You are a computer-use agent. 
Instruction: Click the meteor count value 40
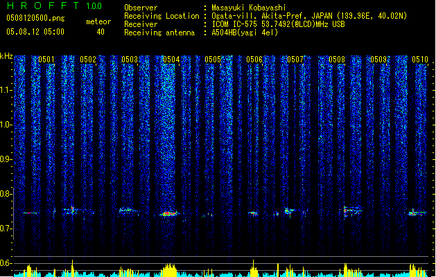coord(101,32)
